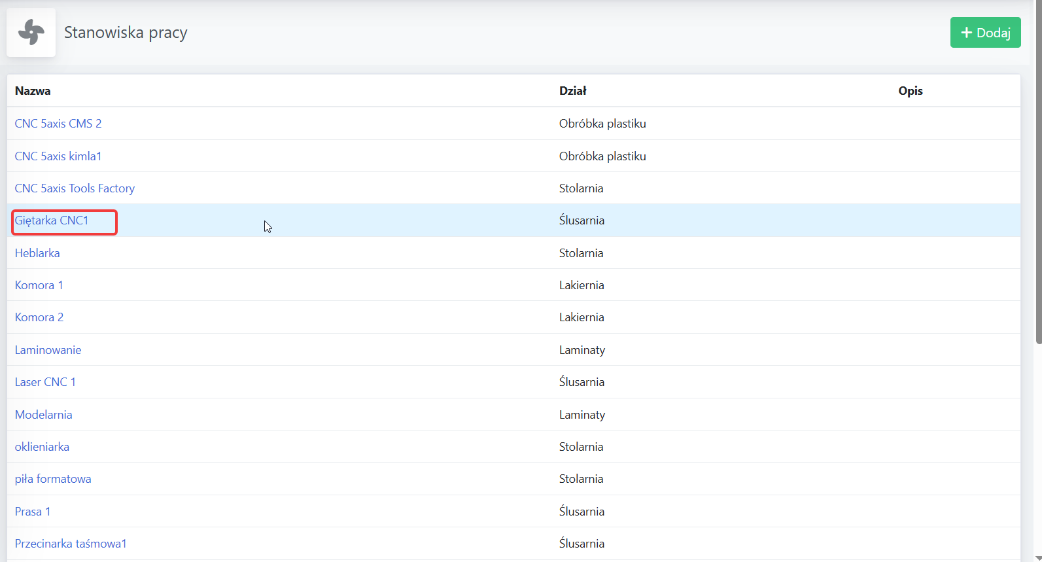Viewport: 1042px width, 562px height.
Task: Open the Modelarnia link
Action: (44, 415)
